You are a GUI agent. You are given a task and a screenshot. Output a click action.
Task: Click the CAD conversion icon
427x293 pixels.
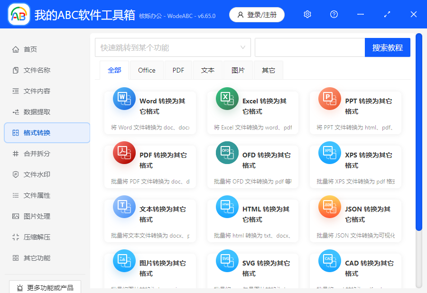330,261
